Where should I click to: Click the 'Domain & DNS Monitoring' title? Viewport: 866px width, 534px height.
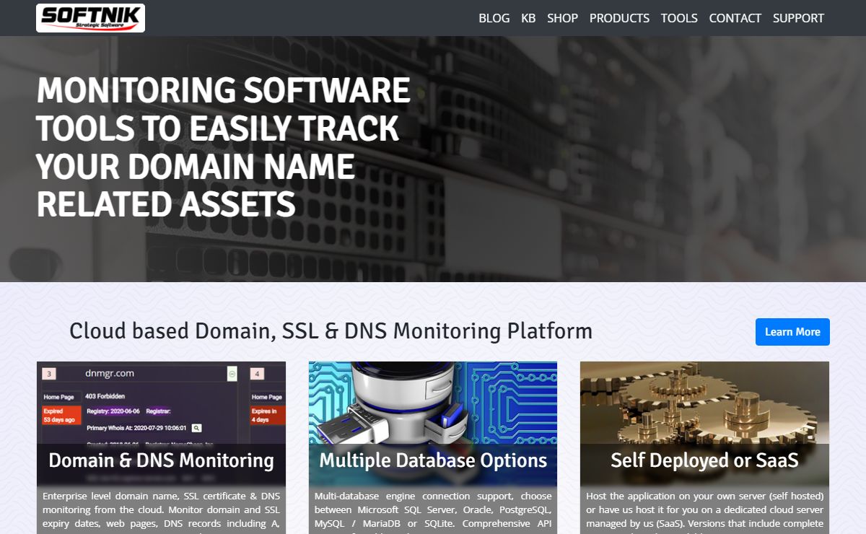[161, 460]
